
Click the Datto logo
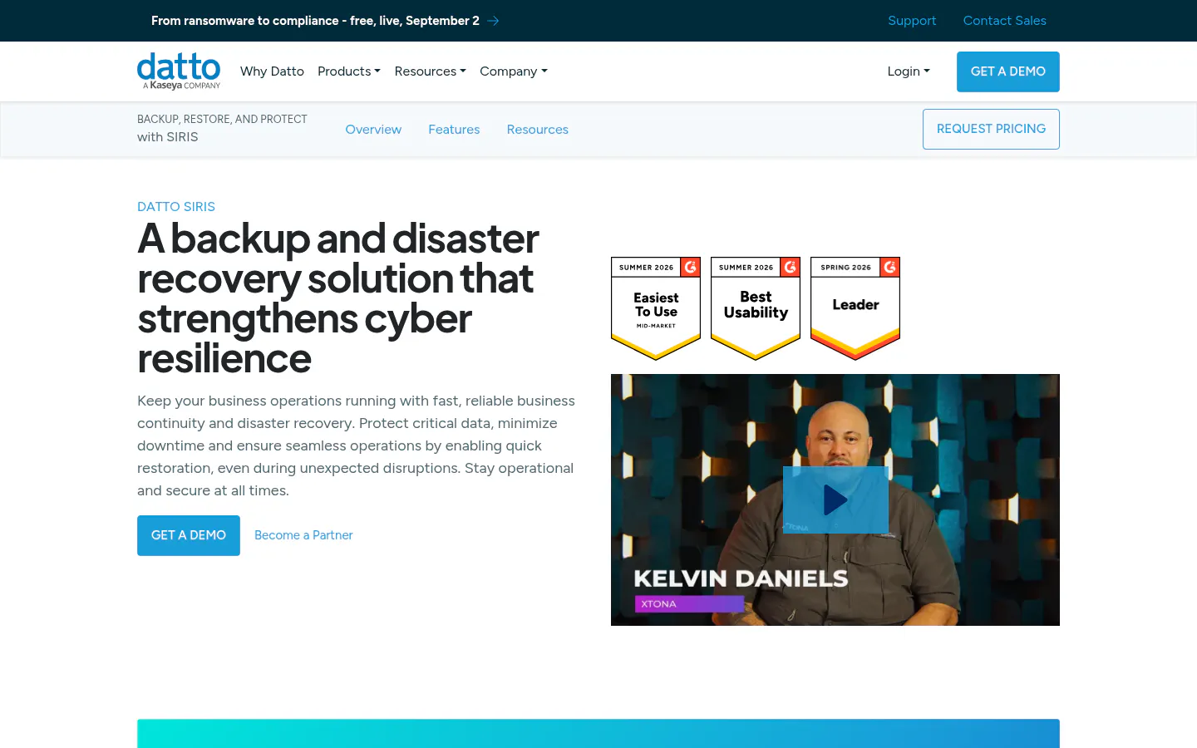coord(179,71)
